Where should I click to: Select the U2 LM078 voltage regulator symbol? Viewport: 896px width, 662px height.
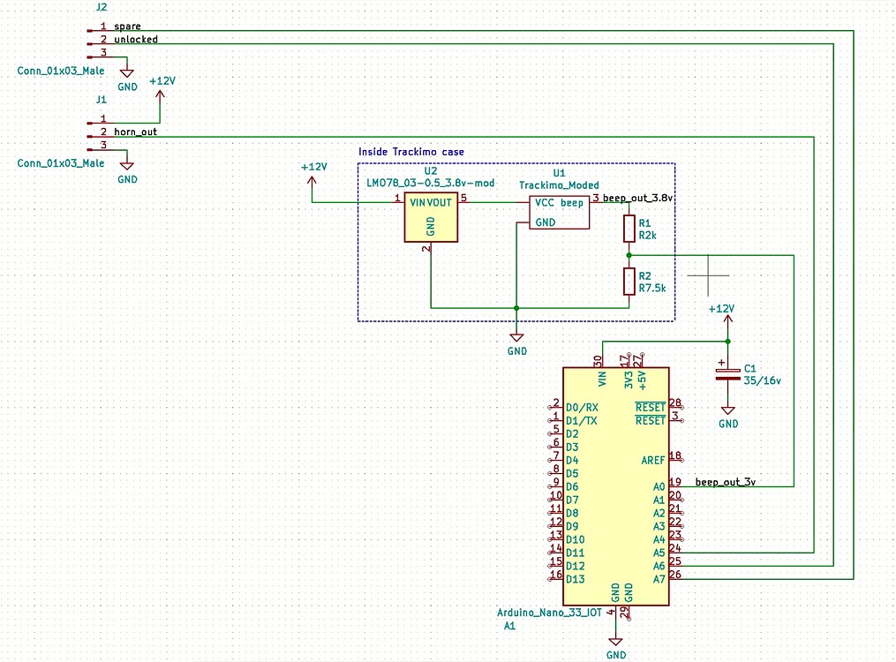[430, 214]
